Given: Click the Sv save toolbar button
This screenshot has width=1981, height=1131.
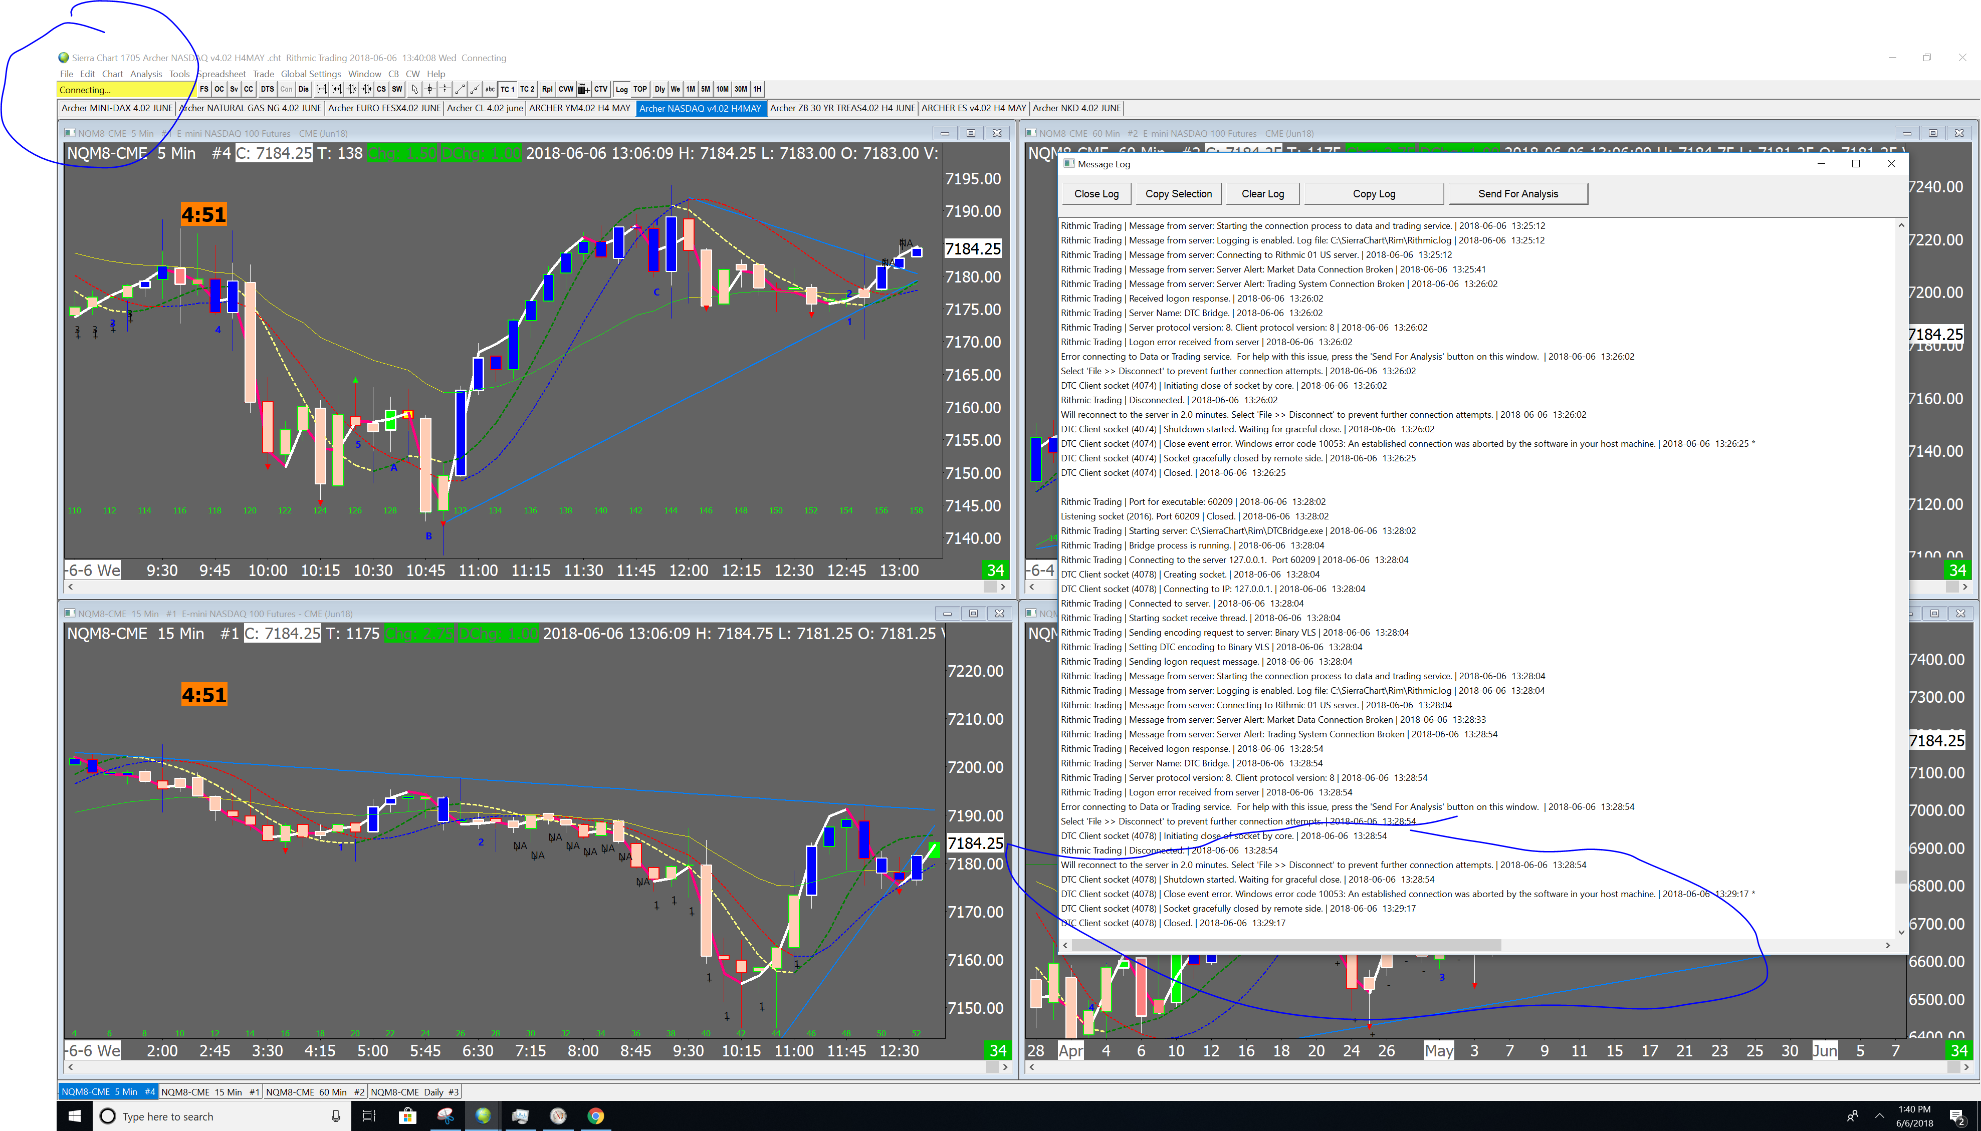Looking at the screenshot, I should click(234, 89).
